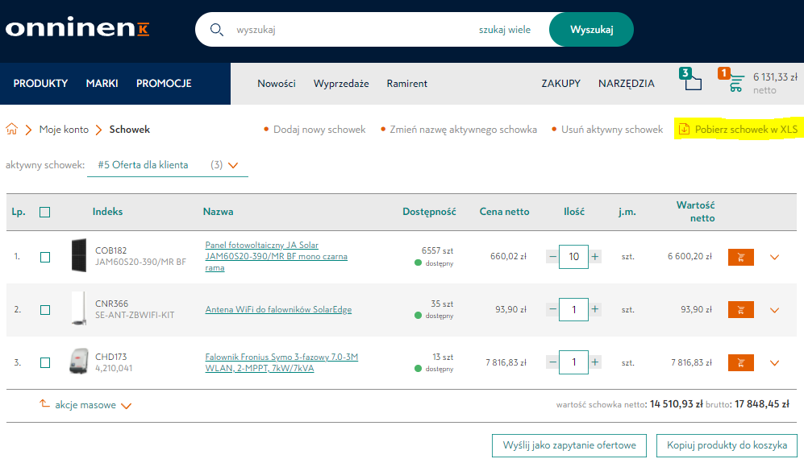Click the onninen logo
Viewport: 804px width, 463px height.
(77, 27)
